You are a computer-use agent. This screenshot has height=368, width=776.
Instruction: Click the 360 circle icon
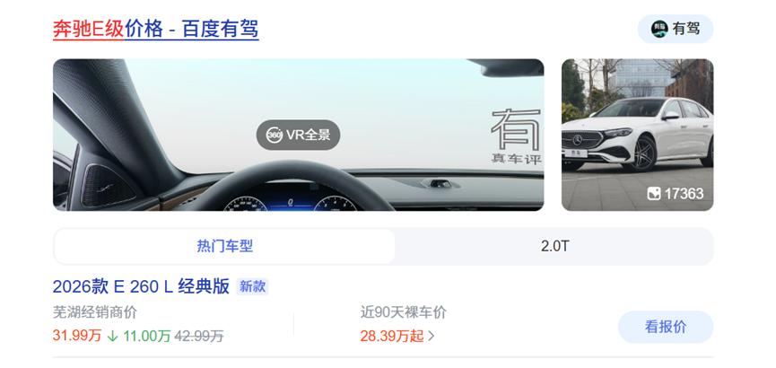click(275, 135)
